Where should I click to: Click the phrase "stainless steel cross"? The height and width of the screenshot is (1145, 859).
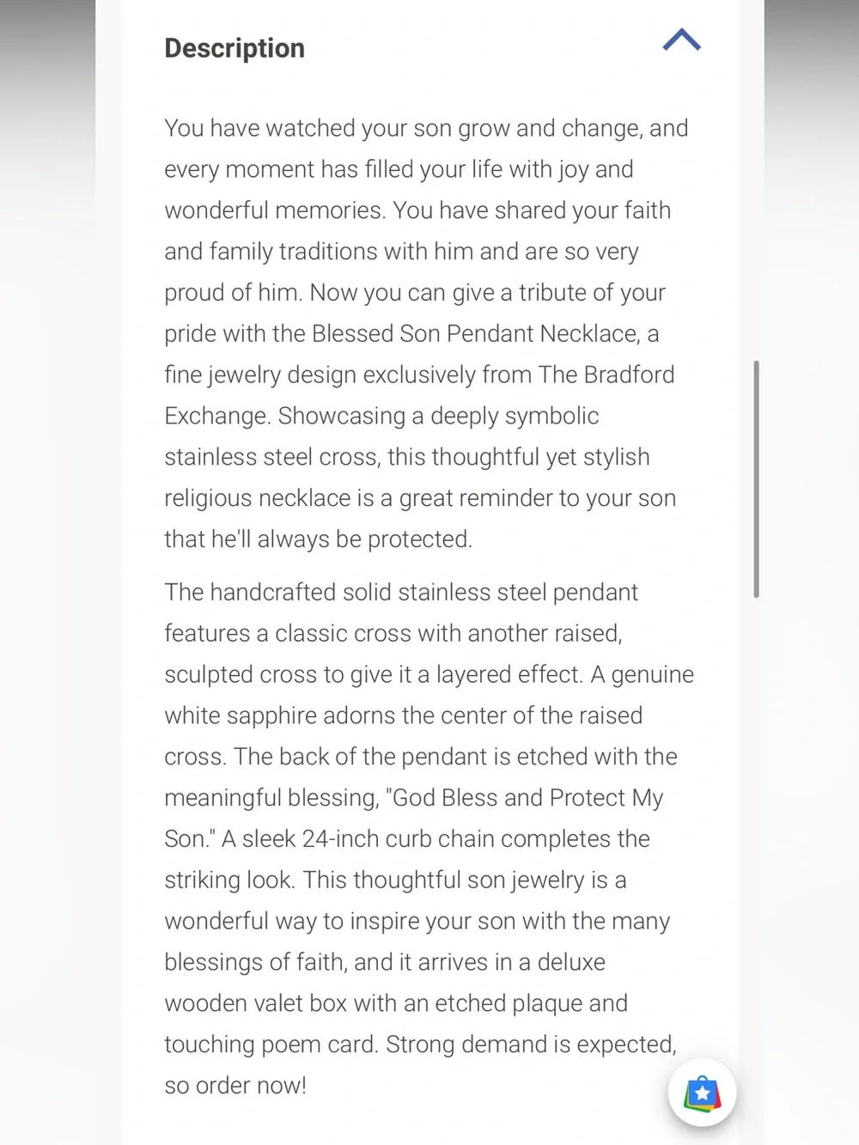[271, 457]
